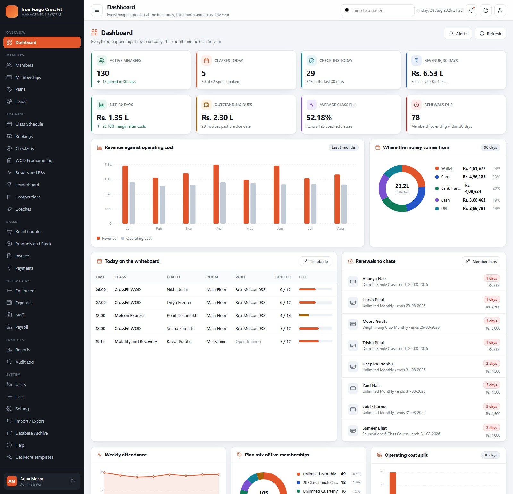This screenshot has height=494, width=513.
Task: Click the Revenue against operating cost chart icon
Action: click(99, 147)
